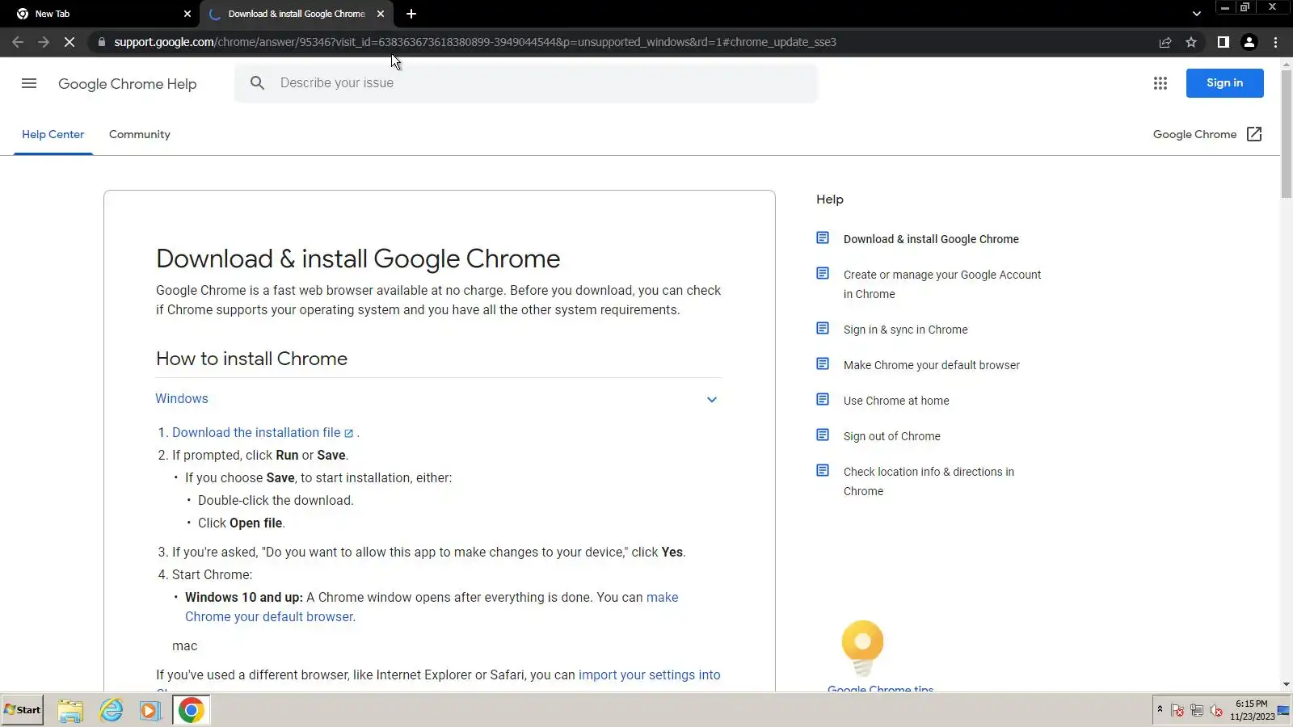The width and height of the screenshot is (1293, 727).
Task: View site information via the lock icon
Action: tap(101, 42)
